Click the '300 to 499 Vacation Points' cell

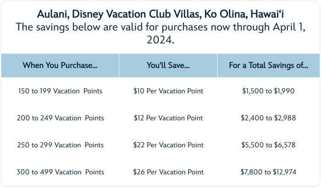pyautogui.click(x=60, y=172)
